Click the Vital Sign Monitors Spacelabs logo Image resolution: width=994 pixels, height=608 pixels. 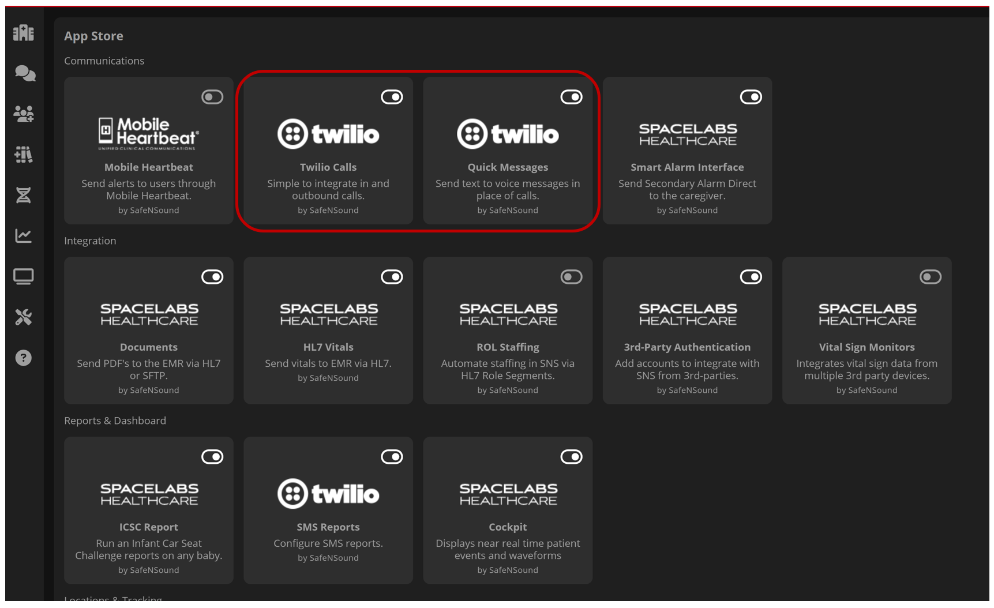coord(867,314)
